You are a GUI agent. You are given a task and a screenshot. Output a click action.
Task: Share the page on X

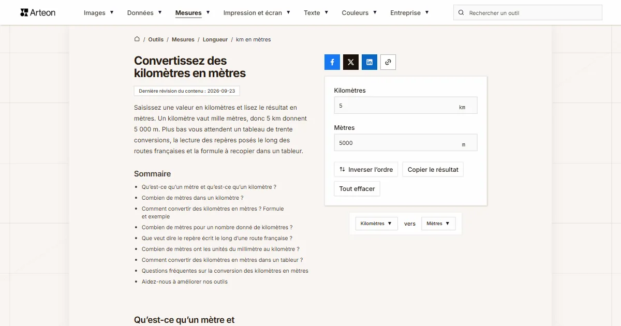[351, 62]
